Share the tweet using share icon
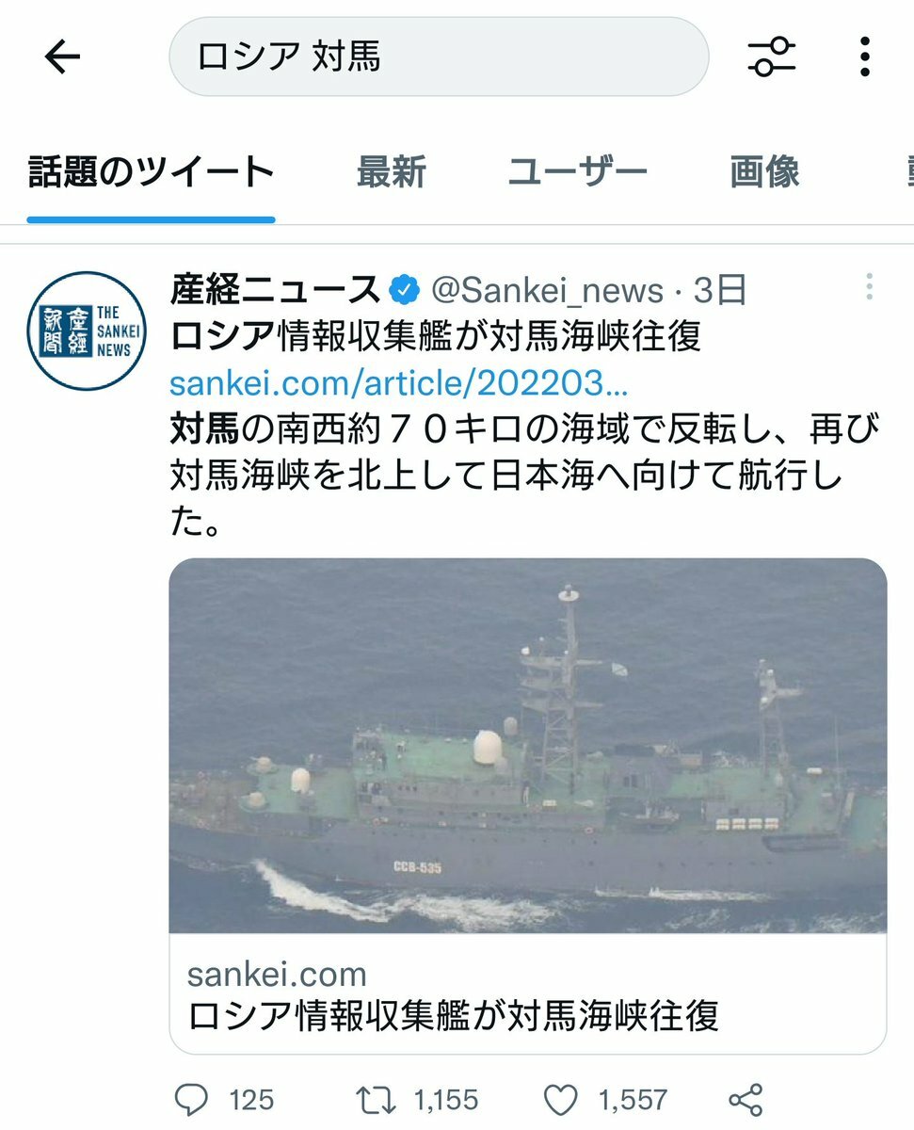This screenshot has width=914, height=1130. point(746,1099)
